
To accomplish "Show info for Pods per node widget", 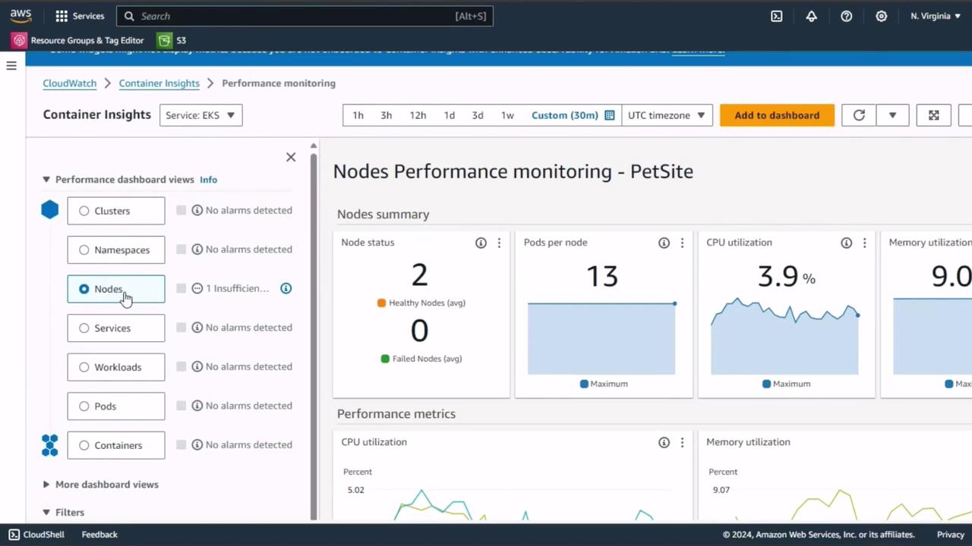I will click(x=664, y=243).
